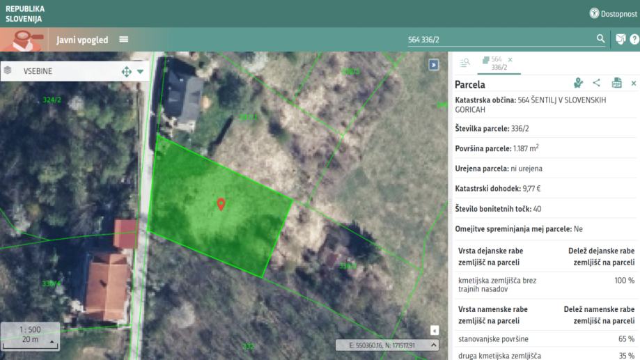
Task: Click the 324/2 parcel label on map
Action: coord(52,100)
